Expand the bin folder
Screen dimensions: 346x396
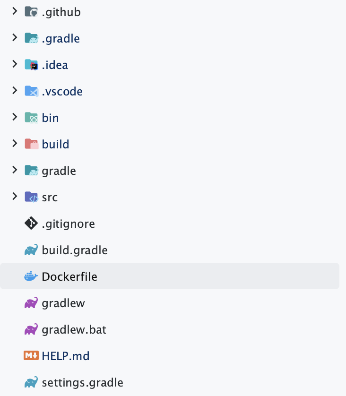15,117
